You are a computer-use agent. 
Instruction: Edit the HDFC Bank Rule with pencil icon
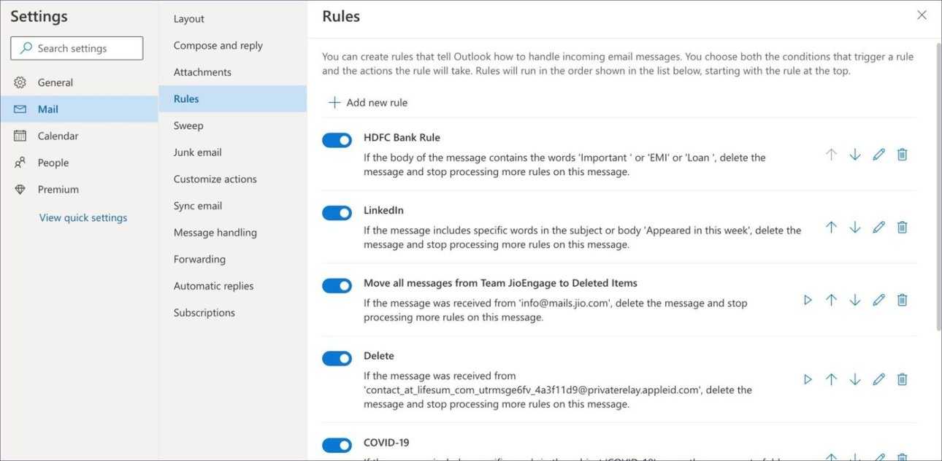coord(878,155)
